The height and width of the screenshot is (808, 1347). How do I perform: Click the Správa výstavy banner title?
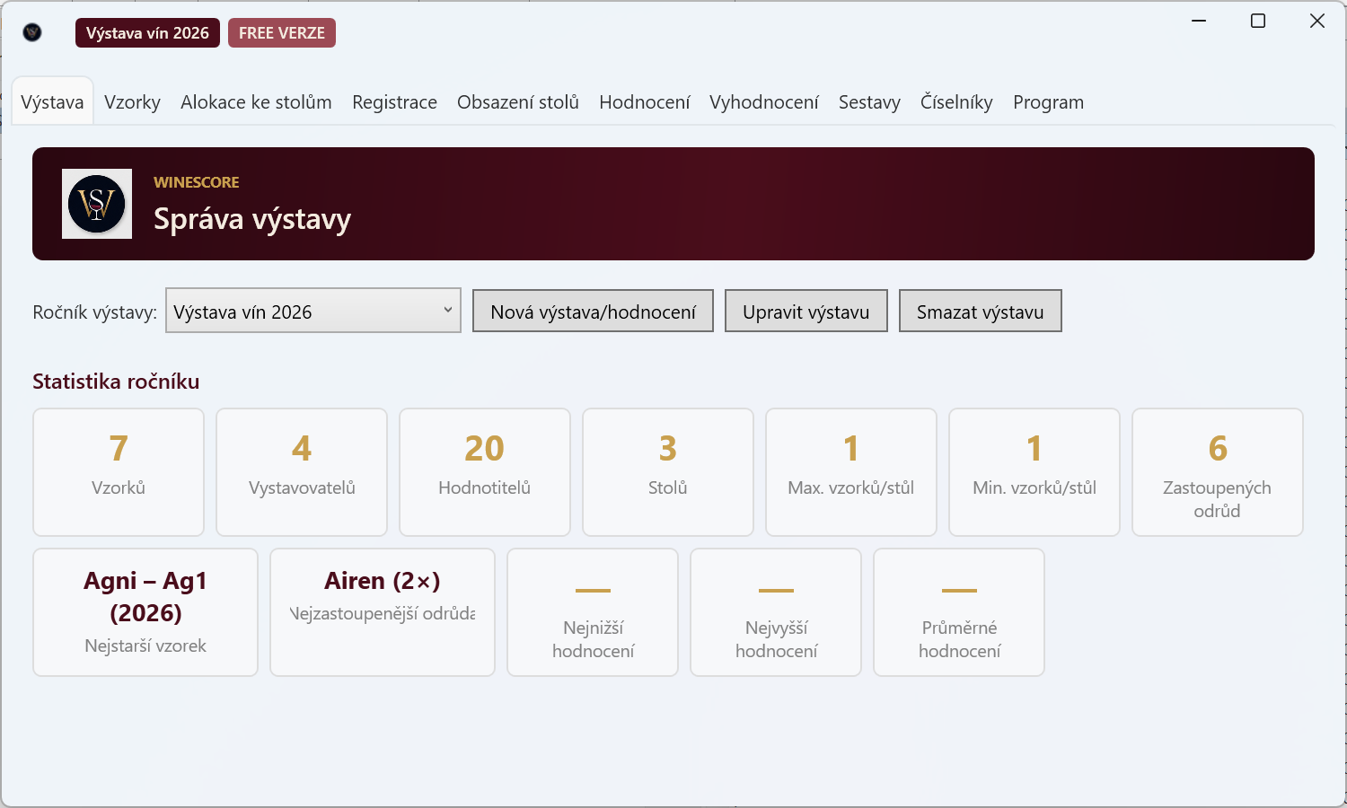(x=252, y=219)
